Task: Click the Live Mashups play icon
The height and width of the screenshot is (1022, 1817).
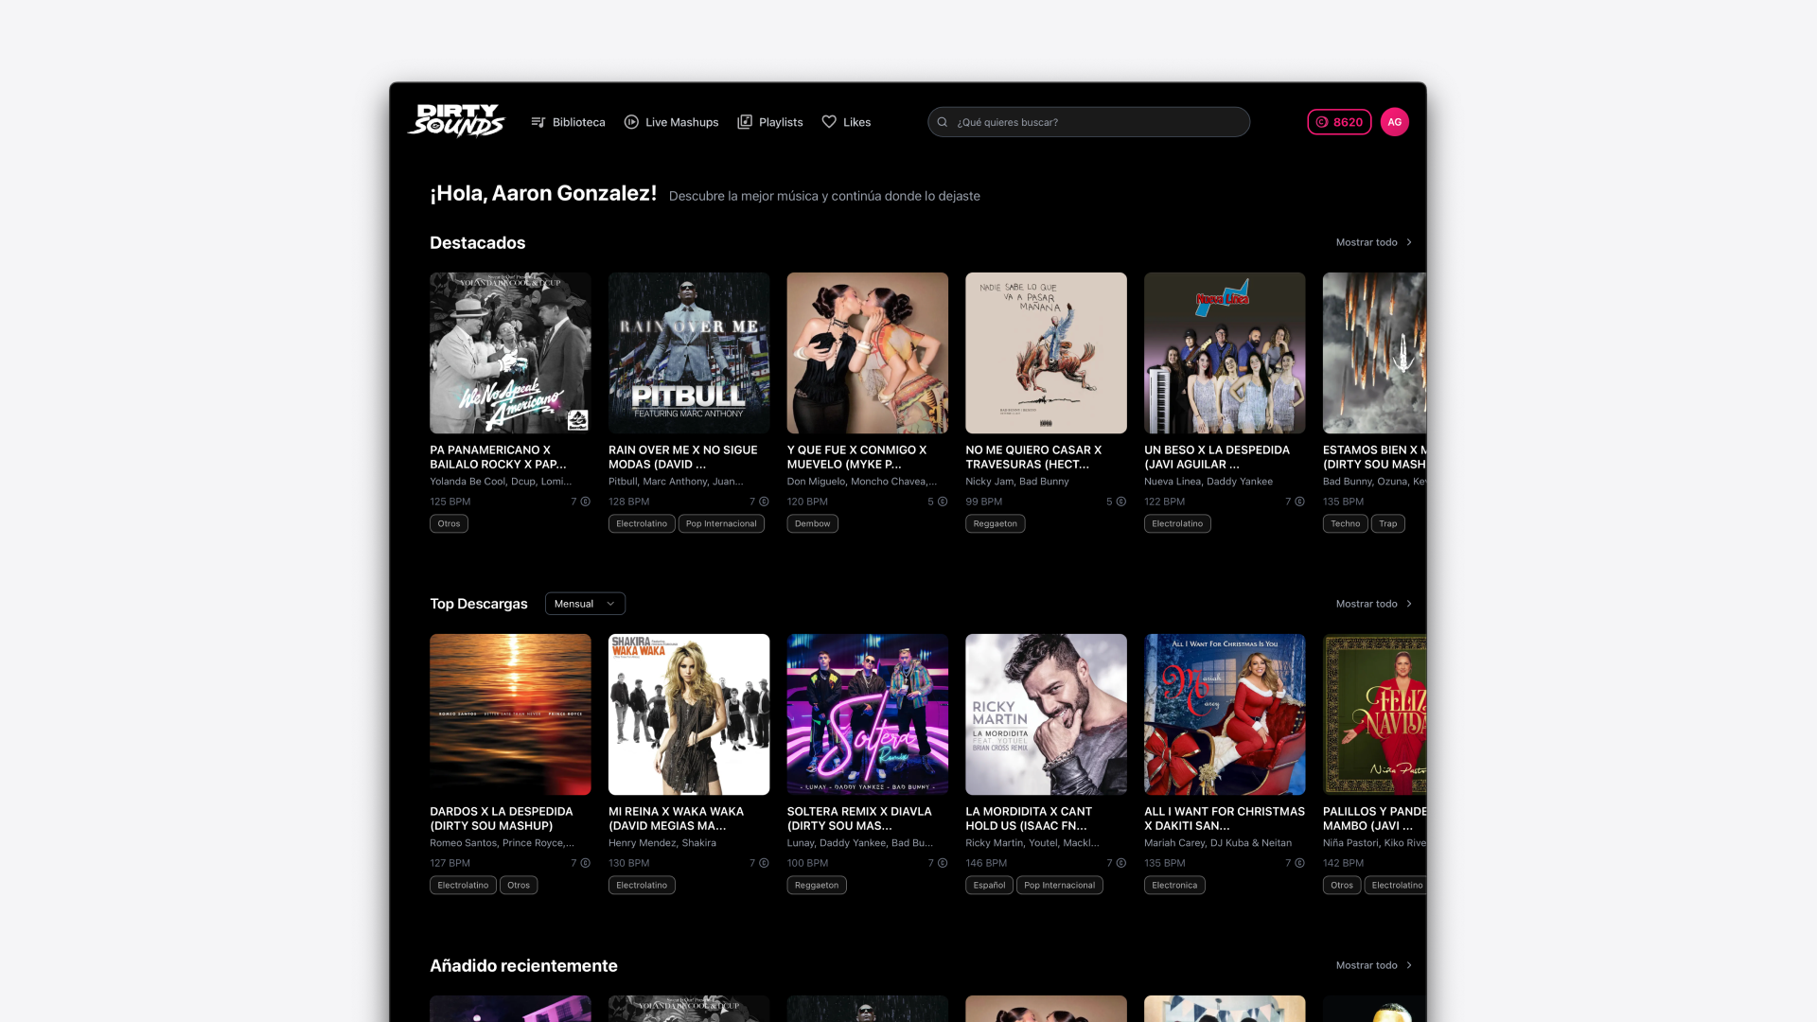Action: coord(631,122)
